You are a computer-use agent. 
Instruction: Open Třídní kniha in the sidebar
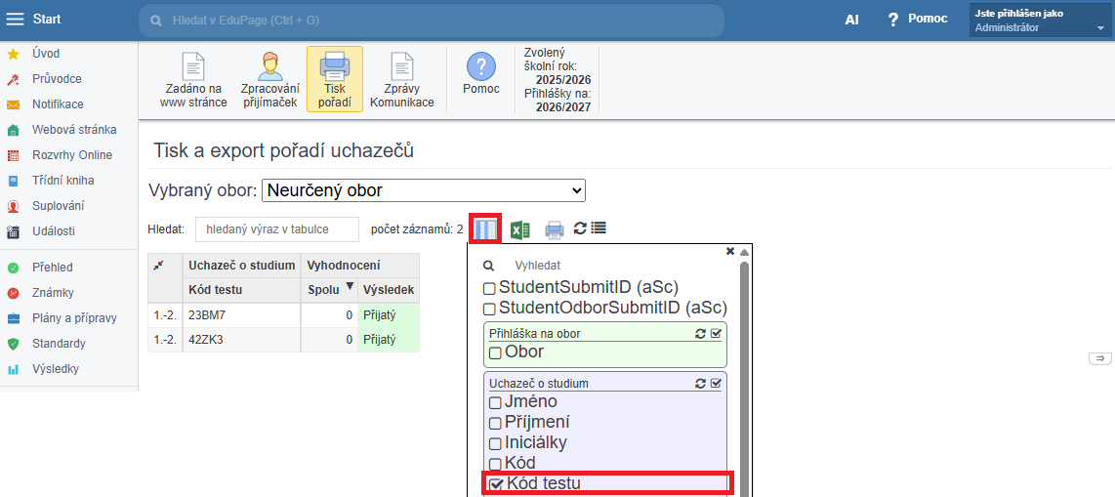point(64,181)
